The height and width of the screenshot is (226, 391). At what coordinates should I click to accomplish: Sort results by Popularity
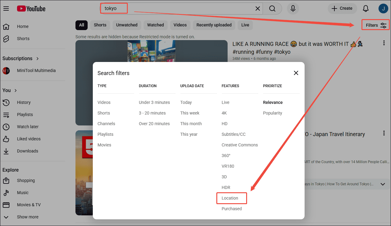click(272, 113)
